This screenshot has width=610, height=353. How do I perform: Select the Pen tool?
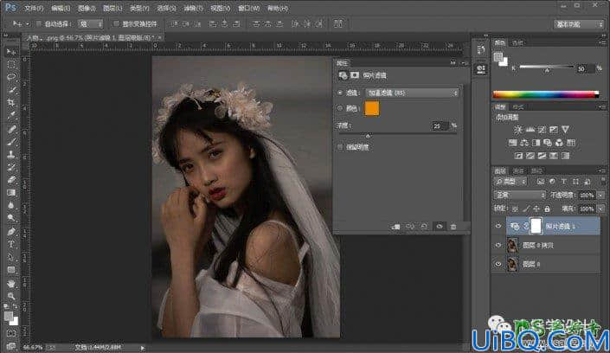(x=11, y=232)
